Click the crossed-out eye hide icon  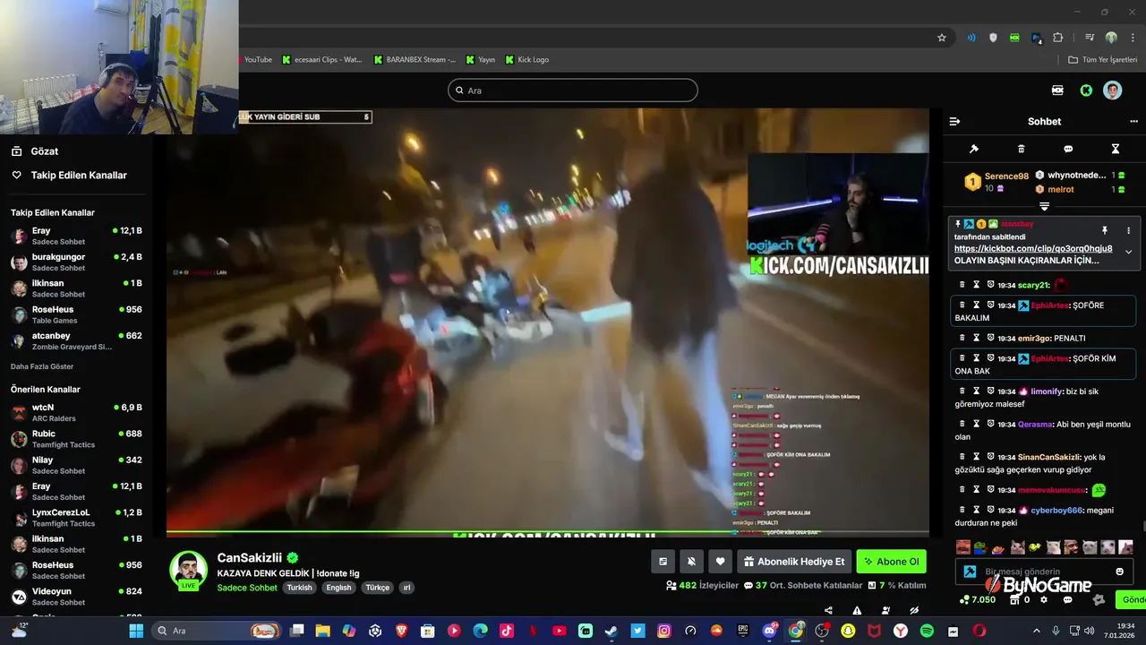(914, 611)
